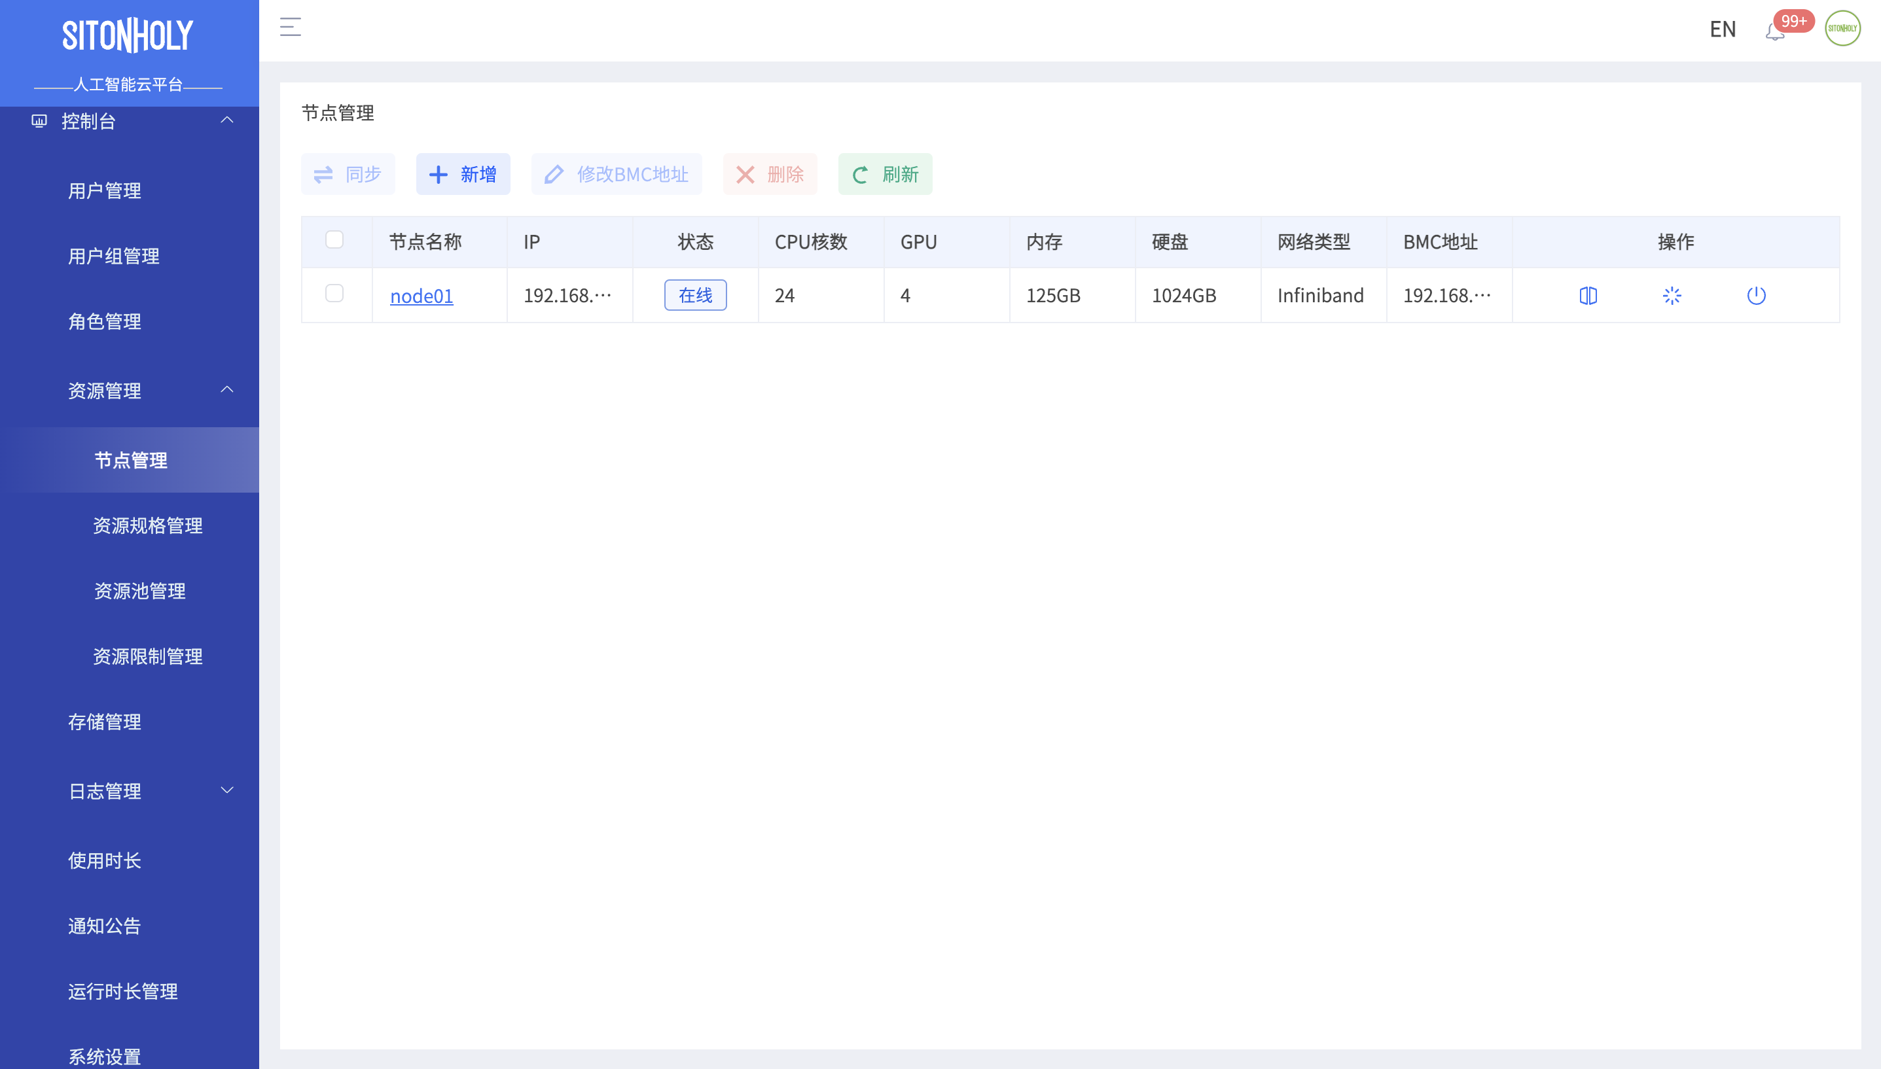Collapse the sidebar with the hamburger icon
Screen dimensions: 1881x1069
(x=290, y=27)
